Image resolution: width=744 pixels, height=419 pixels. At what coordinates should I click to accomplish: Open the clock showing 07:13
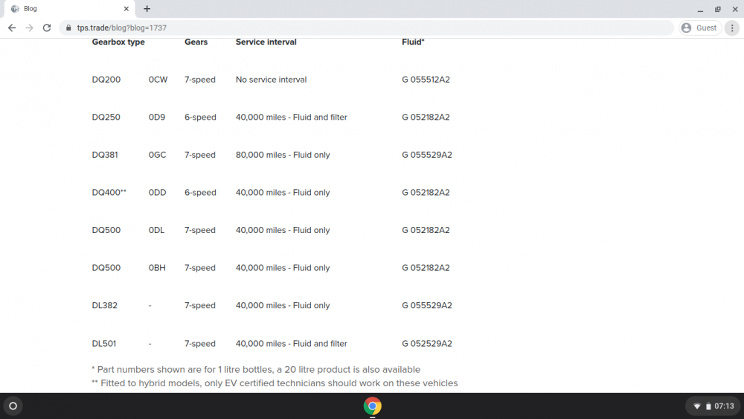(x=724, y=406)
